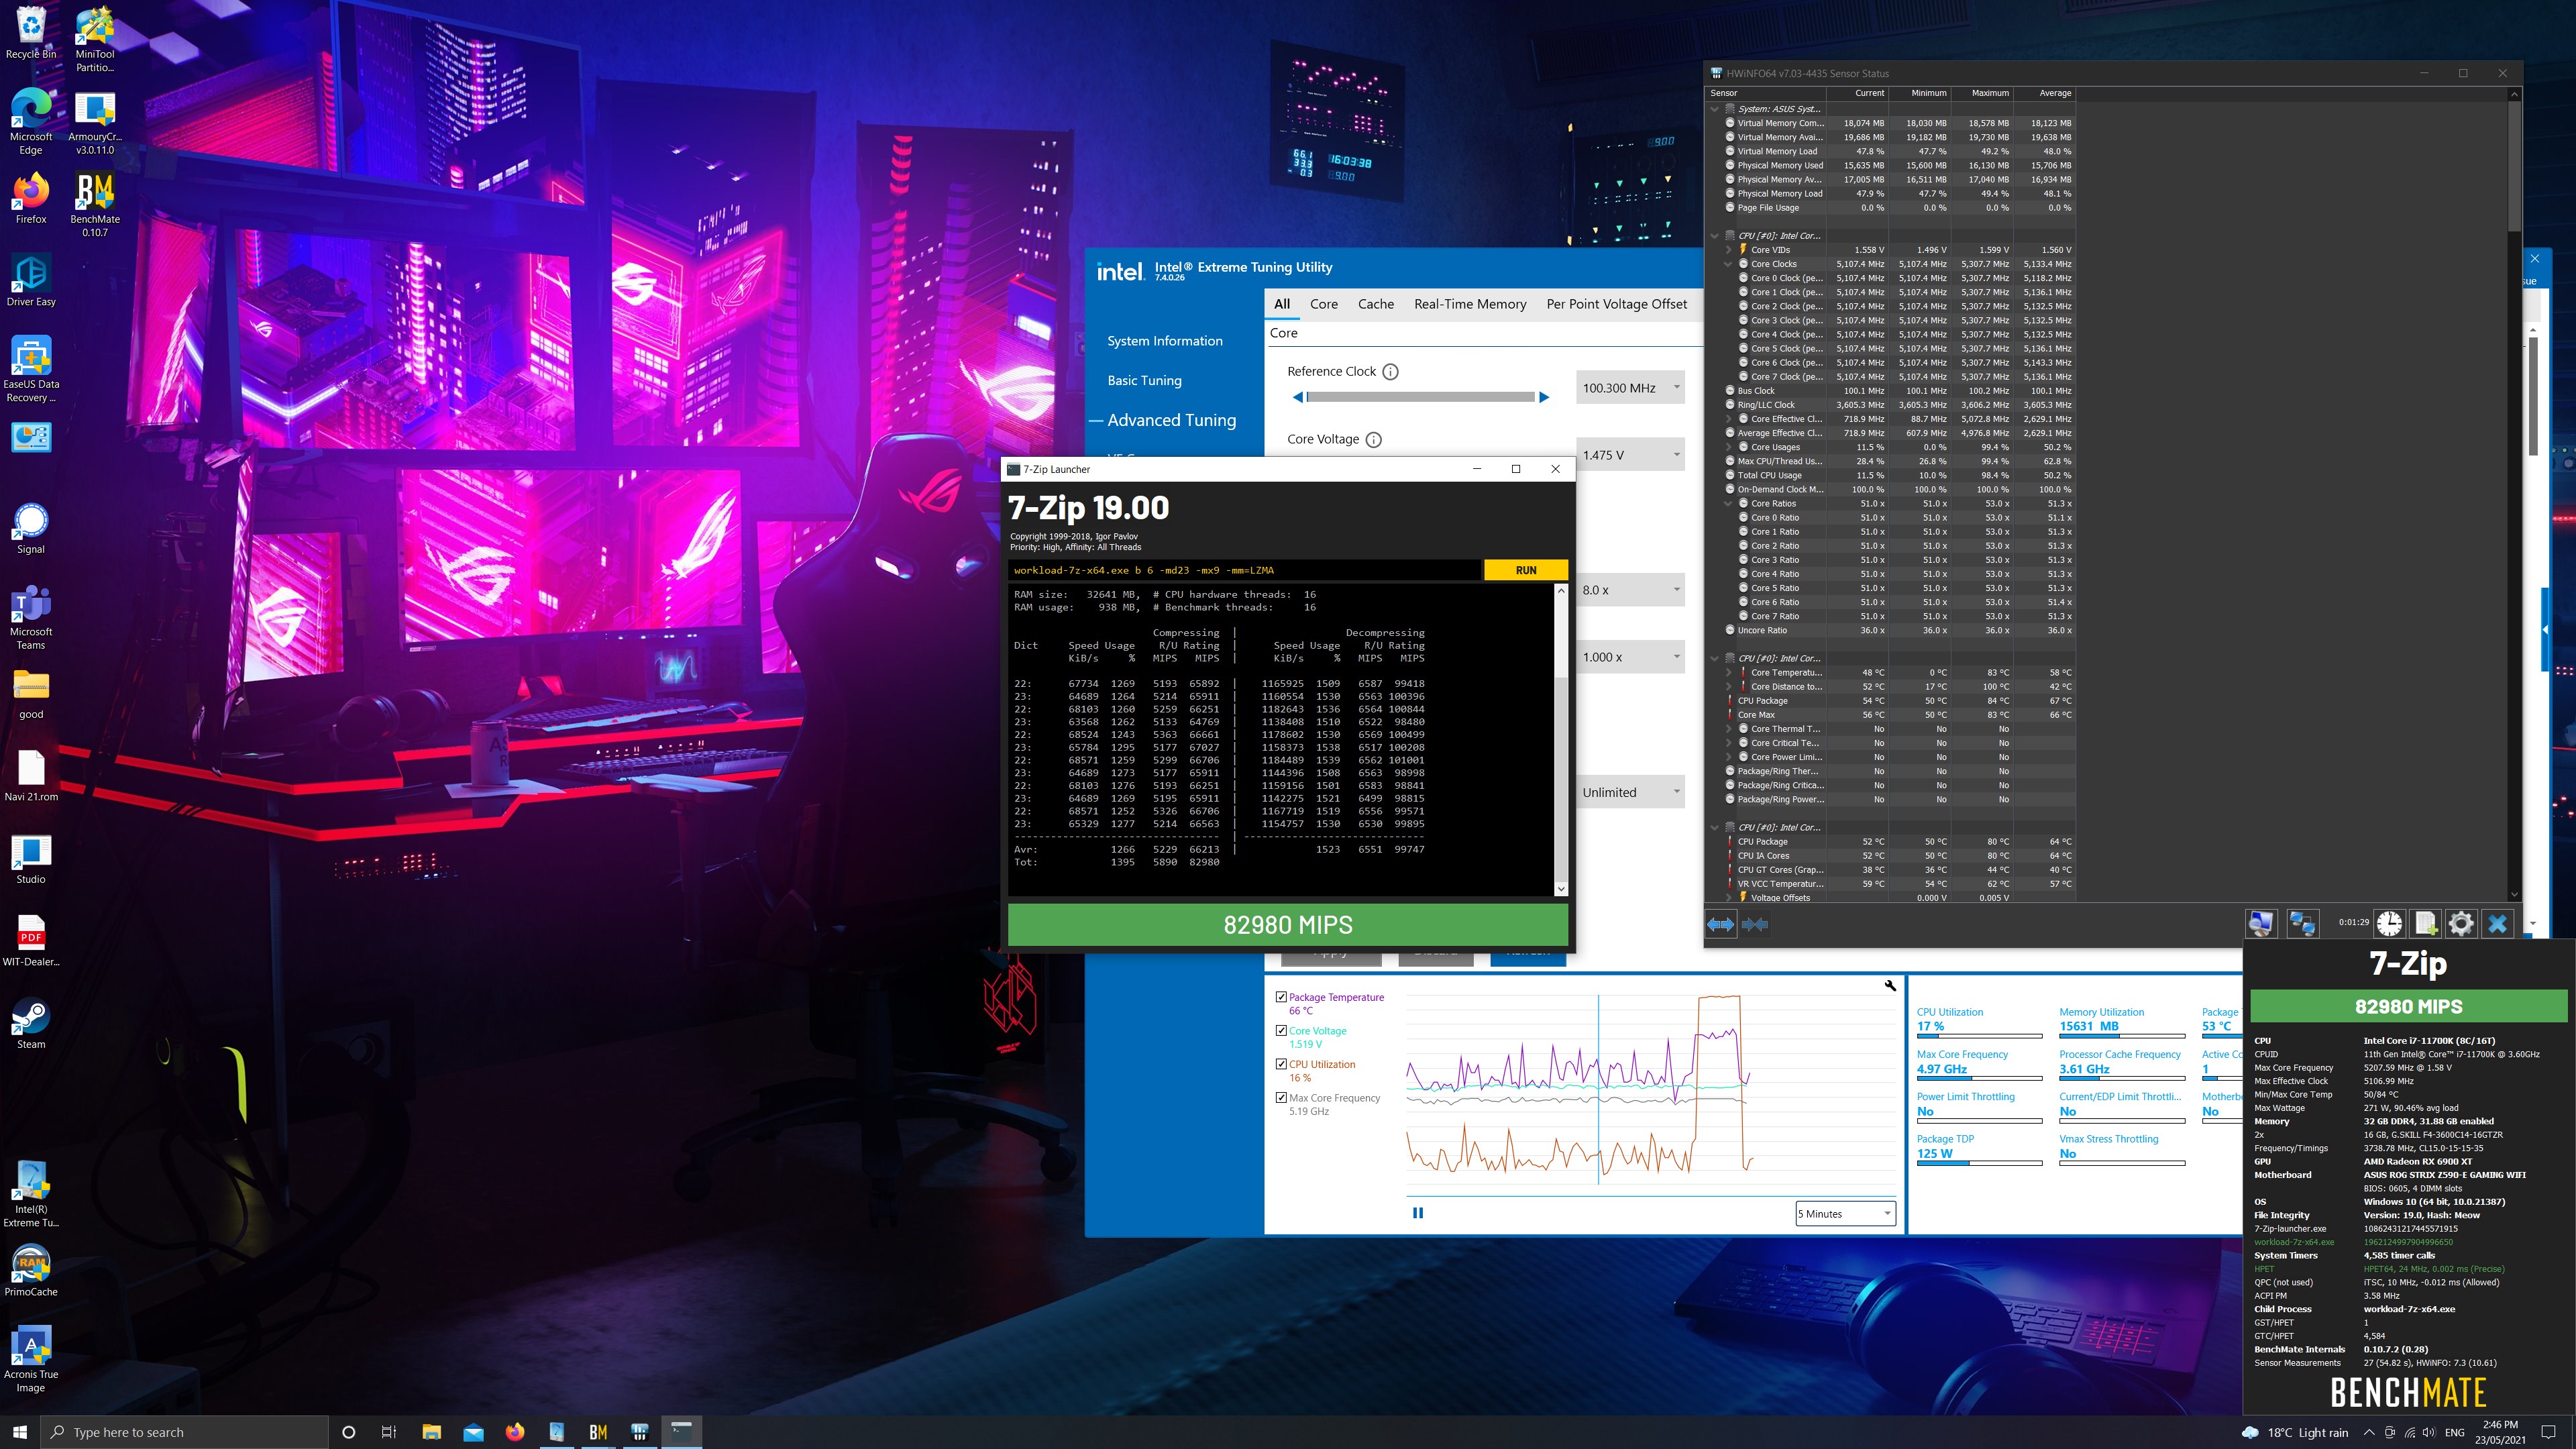
Task: Click HWiNFO collapse columns inward arrows icon
Action: tap(1754, 925)
